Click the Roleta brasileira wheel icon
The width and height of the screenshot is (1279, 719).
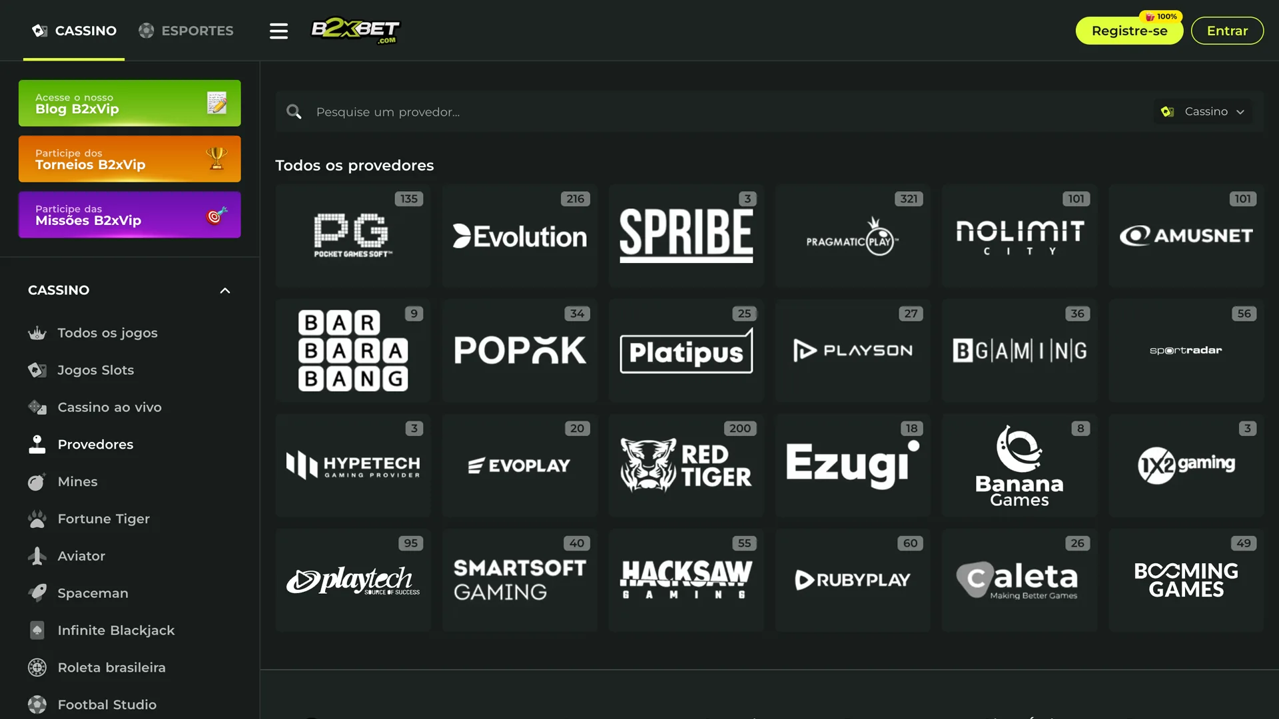click(37, 667)
